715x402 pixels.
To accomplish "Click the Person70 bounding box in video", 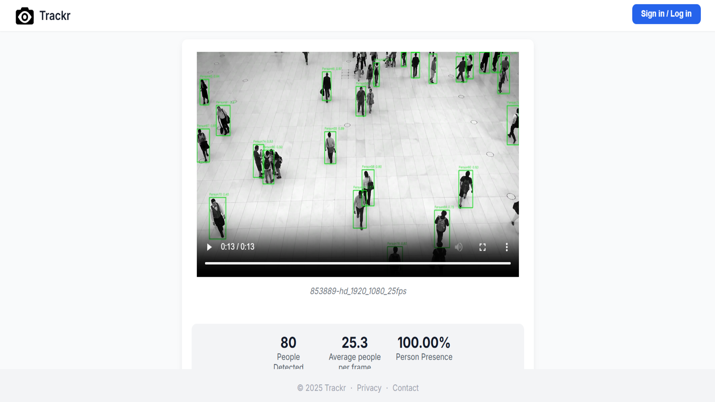I will (217, 218).
